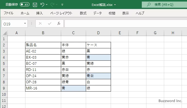Image resolution: width=187 pixels, height=108 pixels.
Task: Select the RD-11 cell
Action: [43, 70]
